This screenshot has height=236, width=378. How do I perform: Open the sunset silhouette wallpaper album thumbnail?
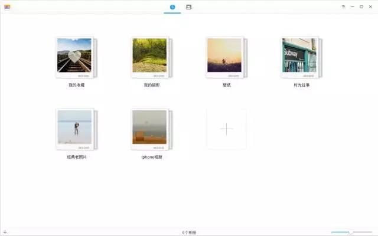click(226, 57)
